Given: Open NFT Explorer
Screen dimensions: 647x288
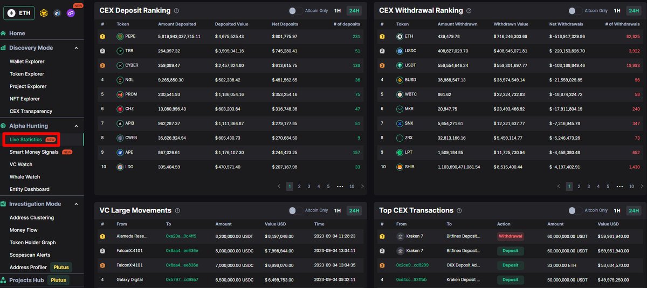Looking at the screenshot, I should click(x=25, y=99).
